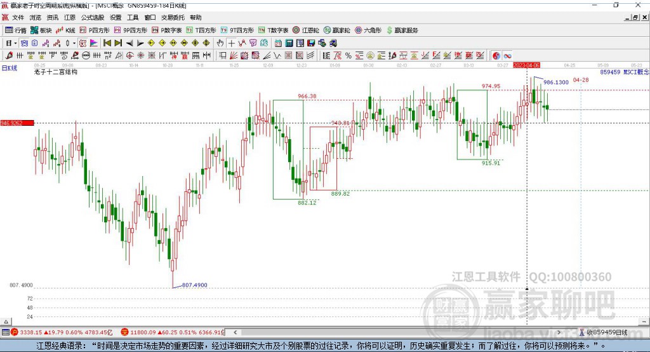This screenshot has height=352, width=650.
Task: Open 9T四方形 tool
Action: (x=237, y=30)
